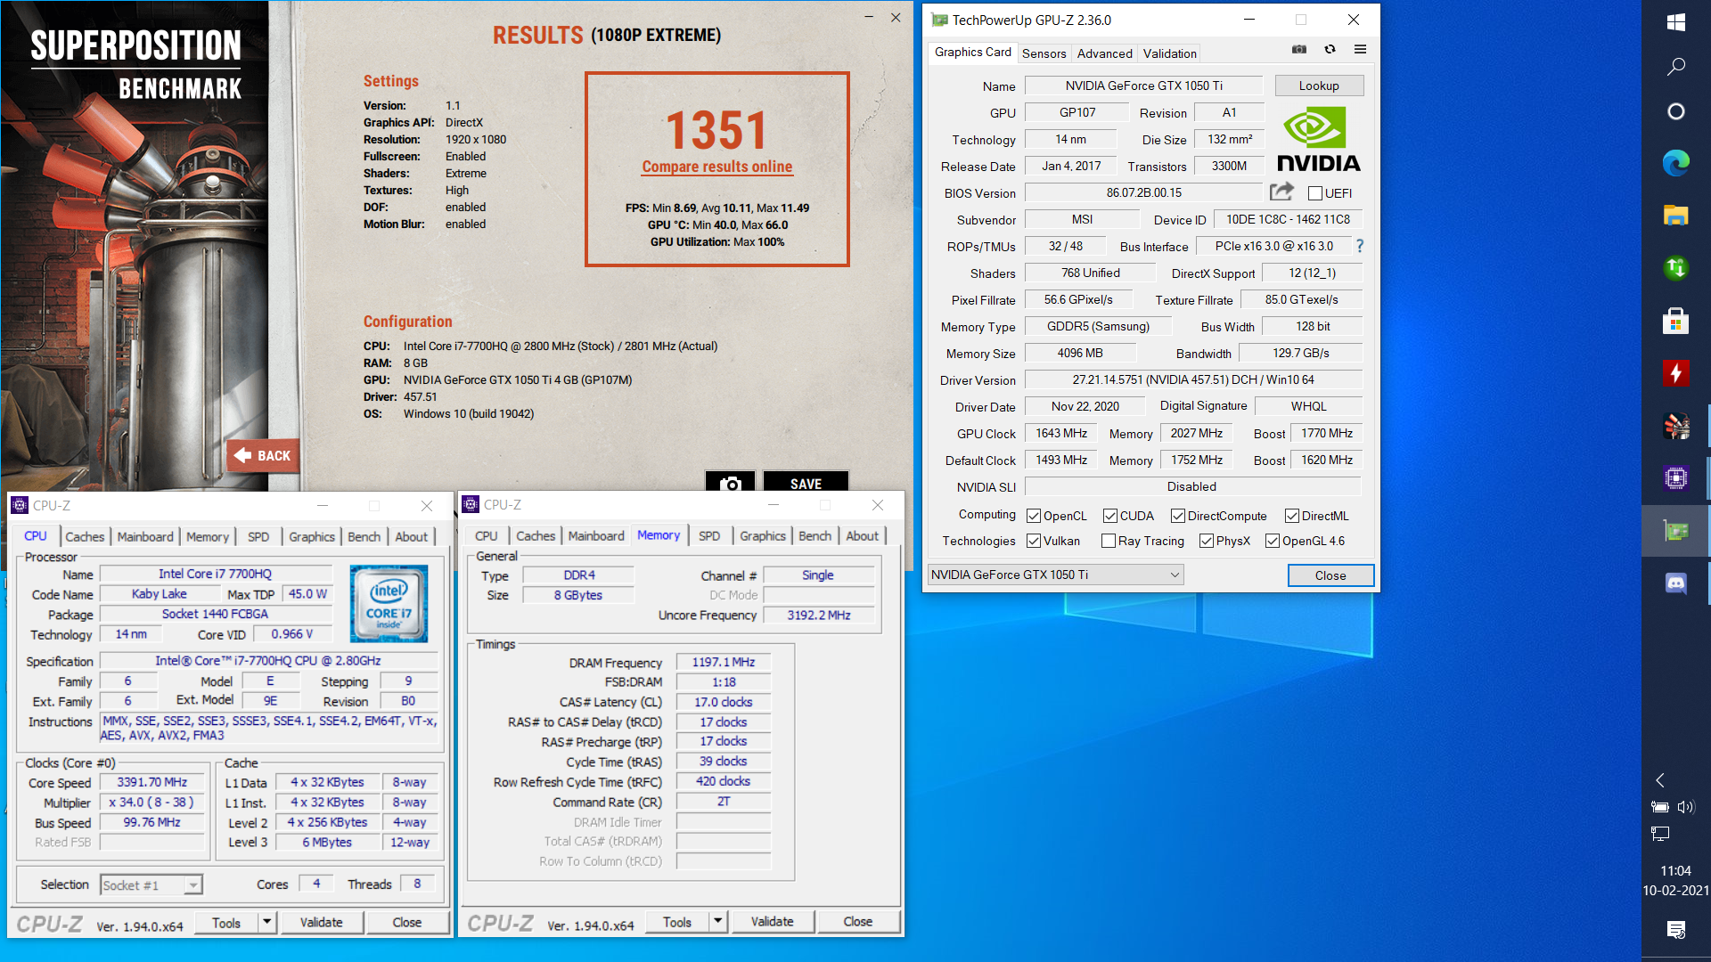Click Validate in Memory CPU-Z window
Viewport: 1711px width, 962px height.
point(772,922)
